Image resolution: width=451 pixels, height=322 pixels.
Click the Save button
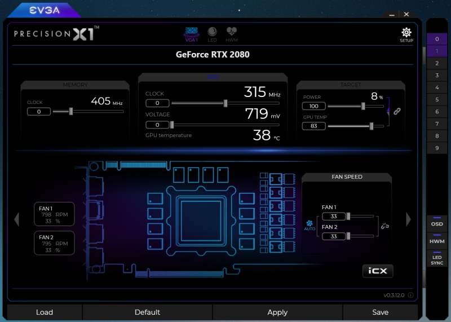pyautogui.click(x=380, y=312)
